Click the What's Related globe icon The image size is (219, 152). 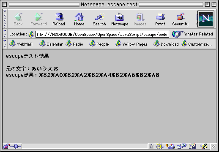(176, 34)
